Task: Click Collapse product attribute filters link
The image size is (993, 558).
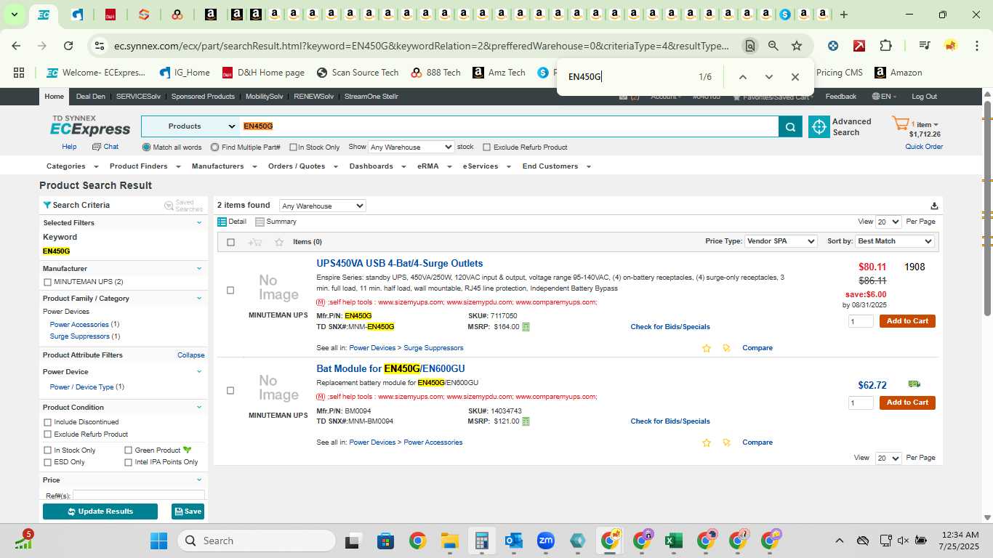Action: click(x=191, y=355)
